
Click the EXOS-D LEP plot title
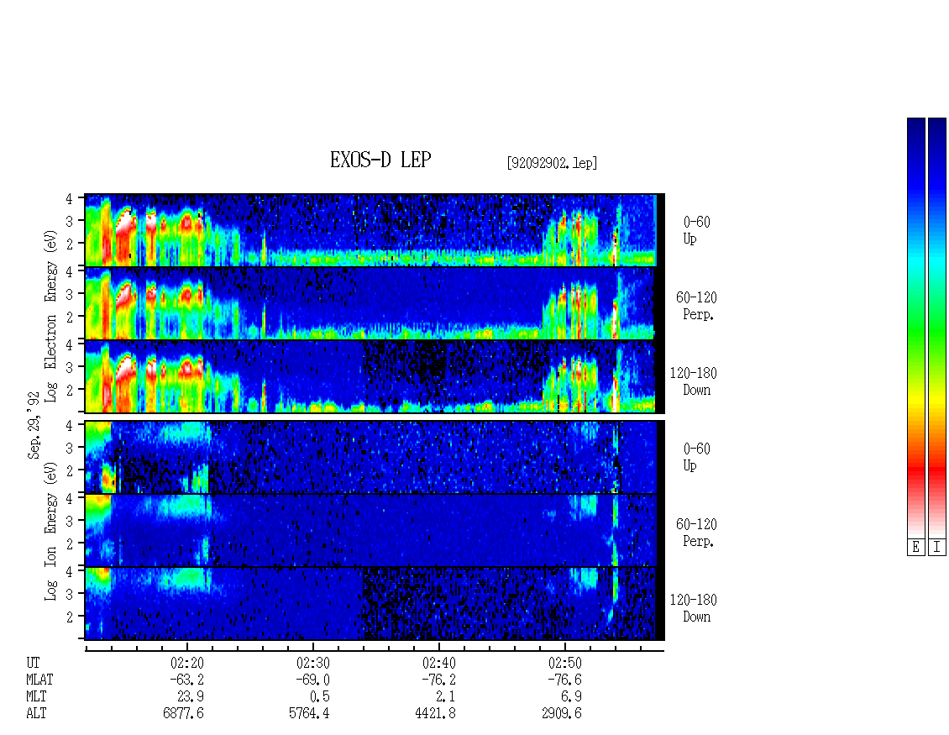click(x=380, y=160)
